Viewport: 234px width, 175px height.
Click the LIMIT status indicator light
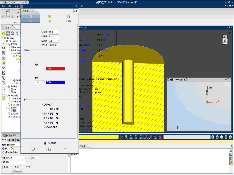pyautogui.click(x=121, y=136)
